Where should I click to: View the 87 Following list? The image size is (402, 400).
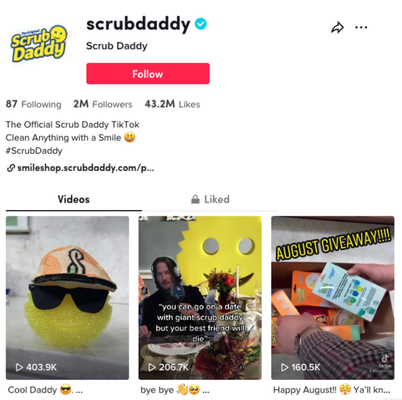33,104
